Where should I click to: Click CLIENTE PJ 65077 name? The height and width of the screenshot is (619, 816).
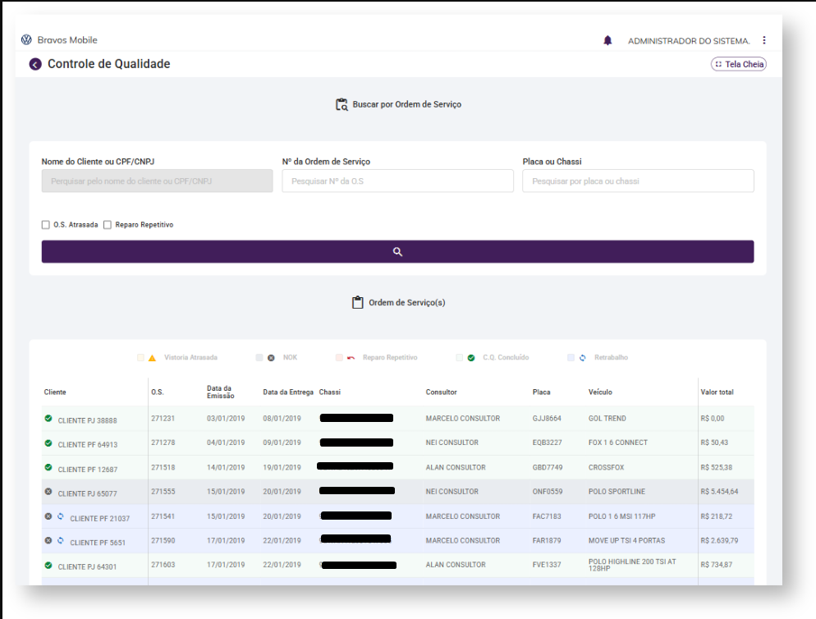[87, 493]
